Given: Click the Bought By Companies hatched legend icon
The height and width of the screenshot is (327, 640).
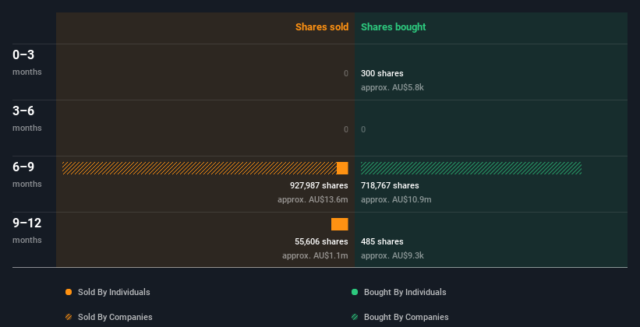Looking at the screenshot, I should [x=355, y=317].
